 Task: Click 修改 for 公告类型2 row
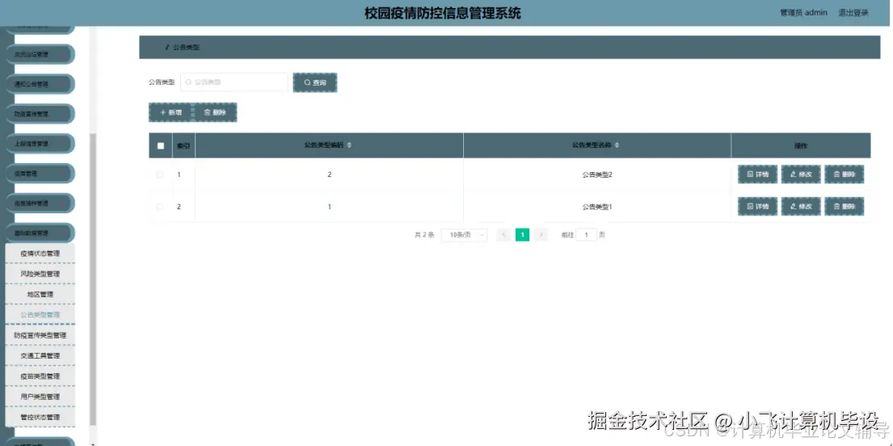click(801, 175)
